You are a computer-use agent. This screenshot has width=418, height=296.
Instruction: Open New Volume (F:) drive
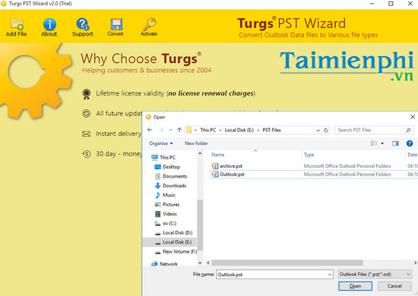[x=176, y=251]
